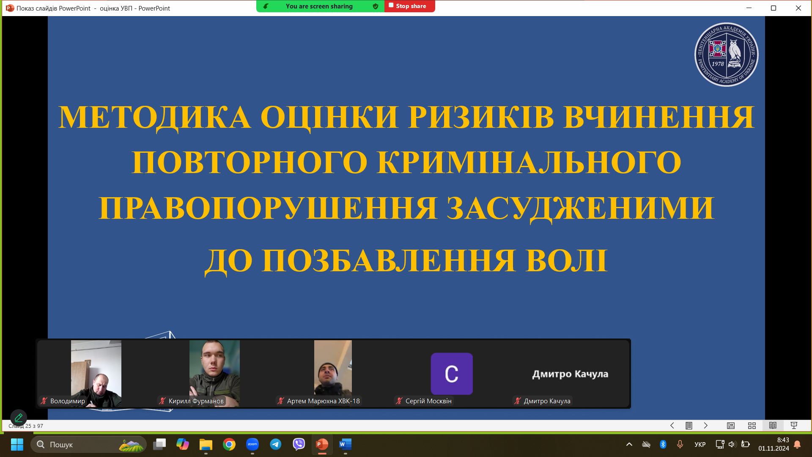Start Slide Show view icon
The image size is (812, 457).
[794, 426]
